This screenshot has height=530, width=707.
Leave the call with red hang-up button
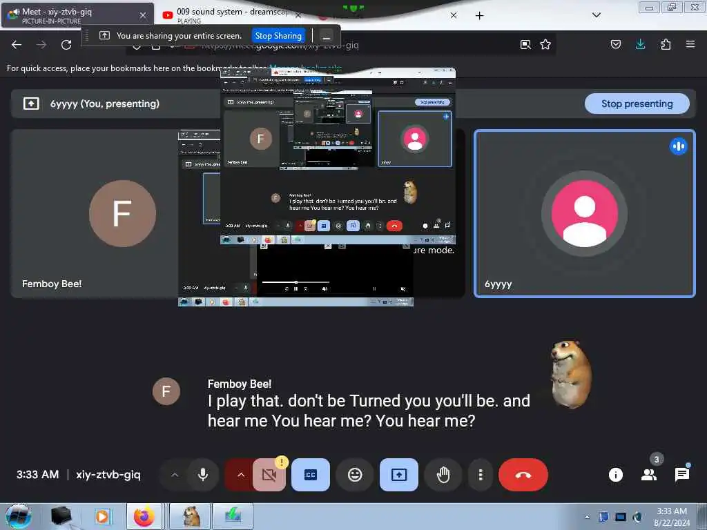coord(523,475)
